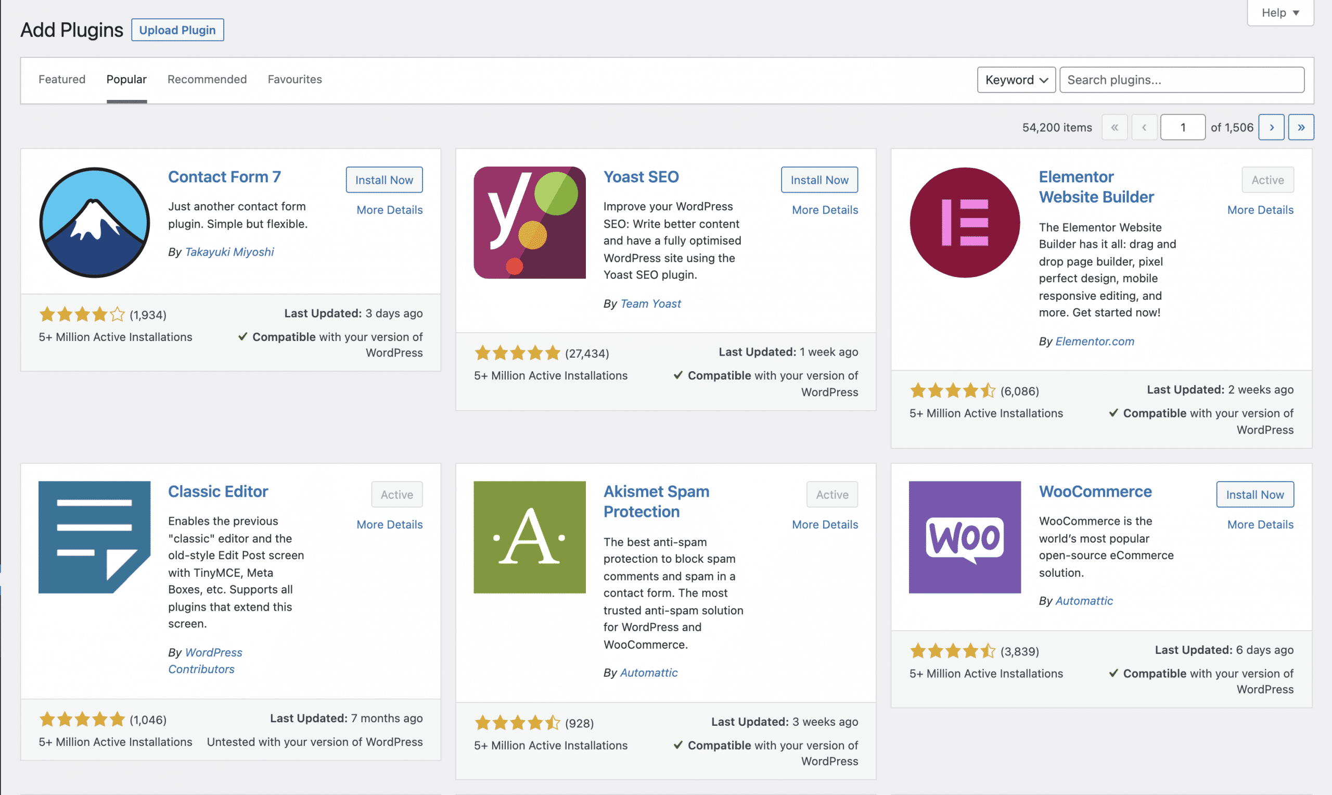
Task: Open More Details for Contact Form 7
Action: coord(389,210)
